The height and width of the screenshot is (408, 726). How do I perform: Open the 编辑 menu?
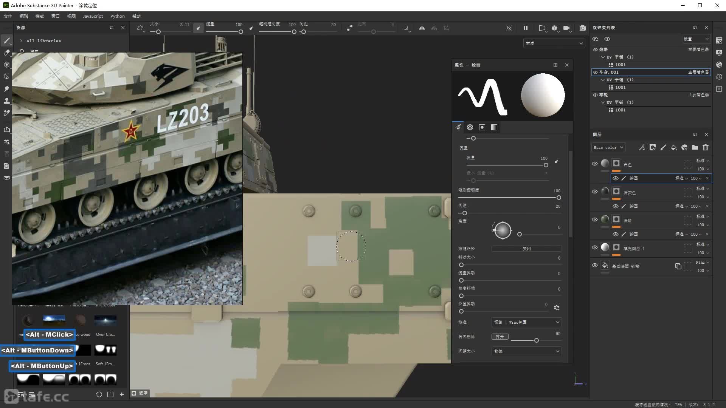click(x=23, y=16)
